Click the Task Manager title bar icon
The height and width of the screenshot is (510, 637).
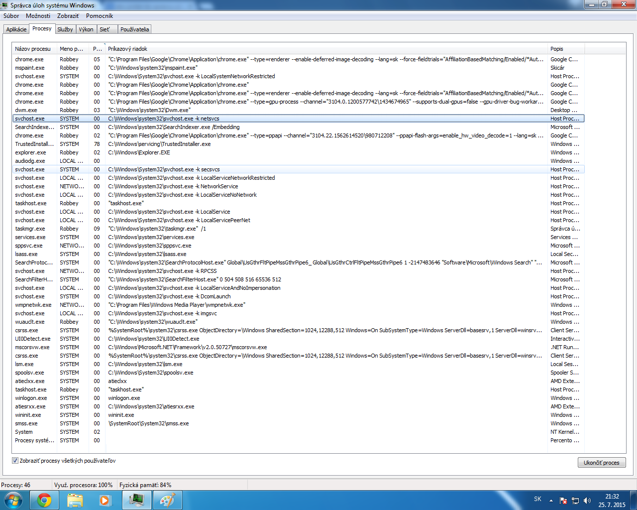[4, 5]
